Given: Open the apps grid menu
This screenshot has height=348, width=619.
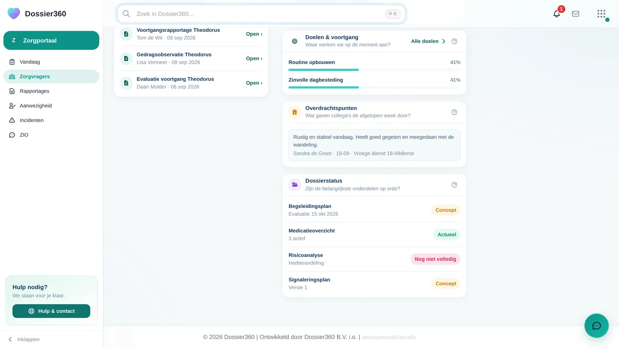Looking at the screenshot, I should 601,14.
